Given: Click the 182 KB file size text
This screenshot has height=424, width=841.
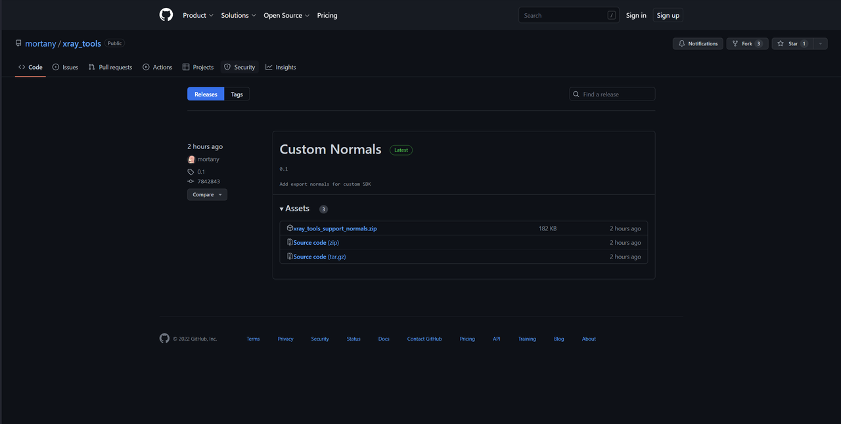Looking at the screenshot, I should point(547,228).
